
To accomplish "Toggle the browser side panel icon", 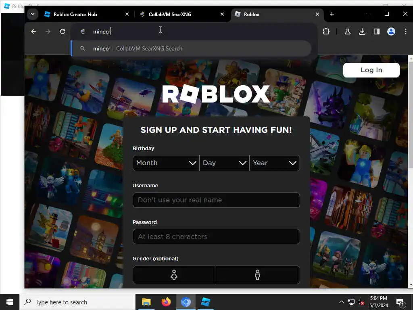I will (377, 31).
